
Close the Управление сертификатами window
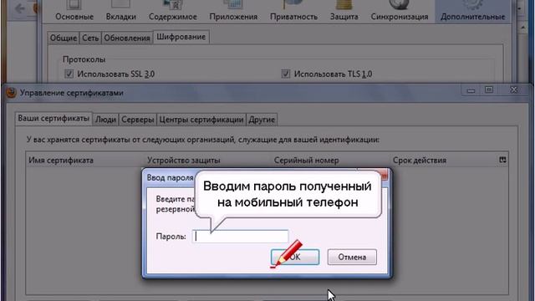tap(514, 89)
